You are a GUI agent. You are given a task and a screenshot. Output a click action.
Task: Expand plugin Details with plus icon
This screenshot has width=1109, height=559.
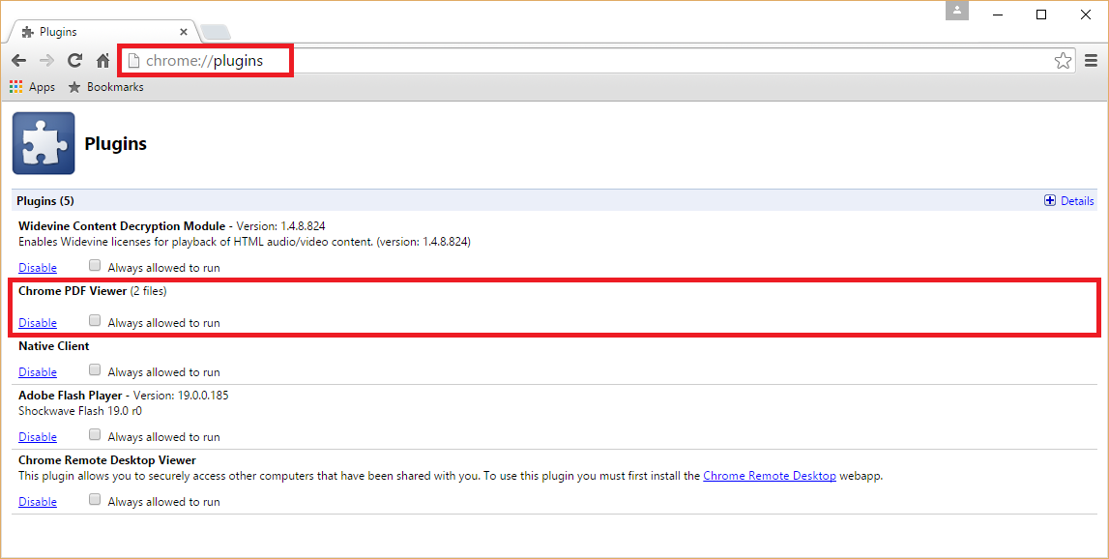coord(1069,201)
